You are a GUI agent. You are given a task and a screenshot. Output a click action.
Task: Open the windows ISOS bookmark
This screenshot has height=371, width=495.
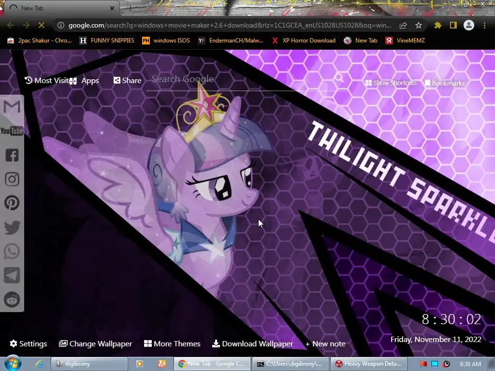point(166,41)
